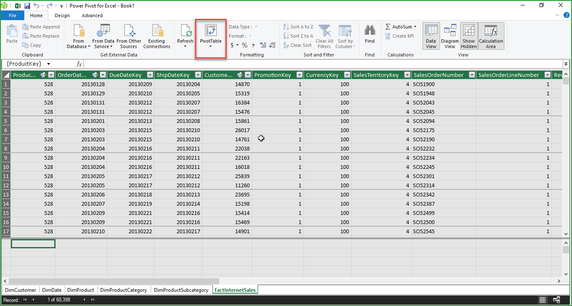Click the Refresh data icon

tap(185, 31)
